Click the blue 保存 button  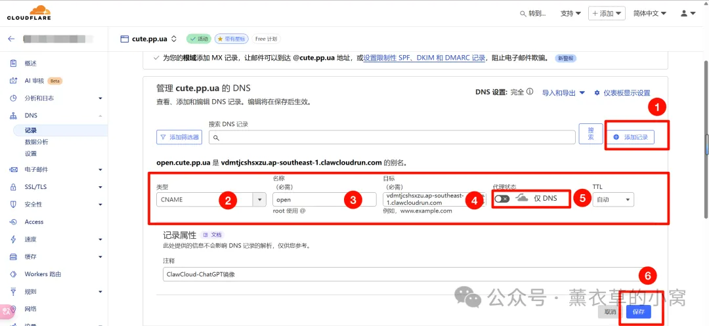point(639,312)
